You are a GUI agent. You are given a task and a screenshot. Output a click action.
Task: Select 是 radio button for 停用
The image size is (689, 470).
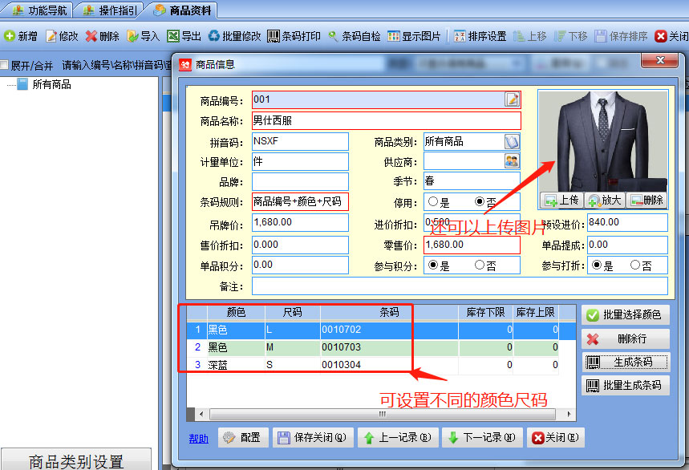433,202
